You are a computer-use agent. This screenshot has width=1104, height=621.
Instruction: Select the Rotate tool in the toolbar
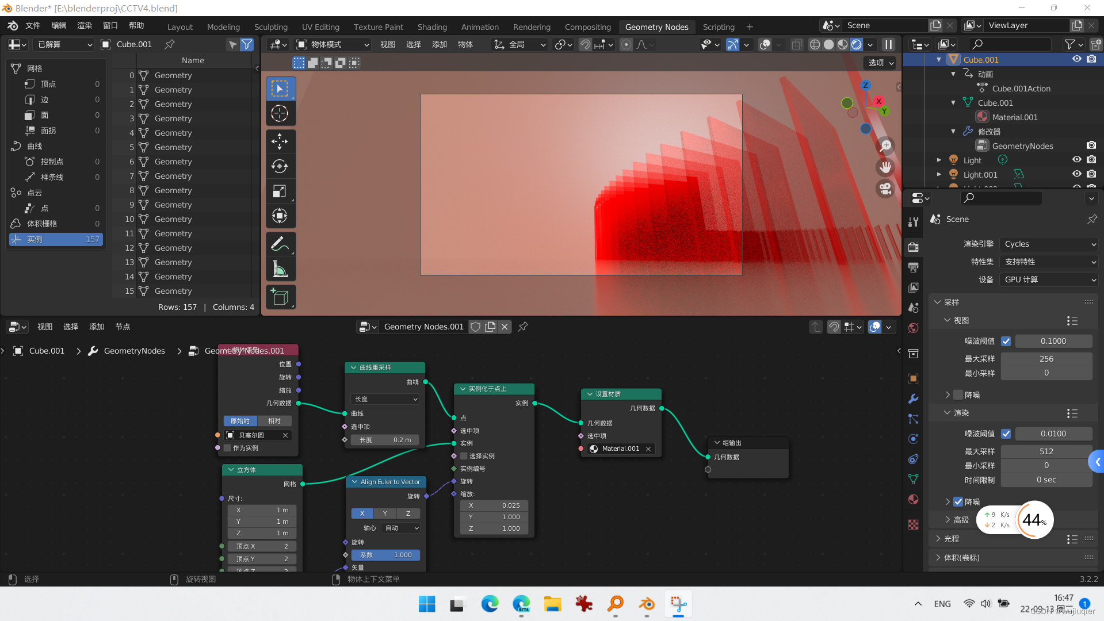click(280, 166)
